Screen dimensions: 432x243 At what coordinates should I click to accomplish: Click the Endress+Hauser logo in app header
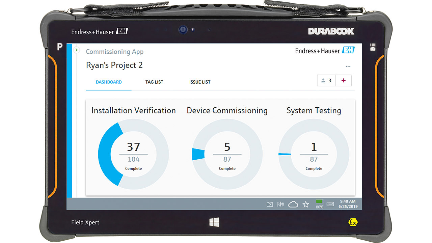coord(324,51)
